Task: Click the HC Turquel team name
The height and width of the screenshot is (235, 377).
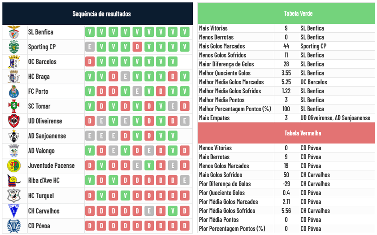Action: [41, 196]
